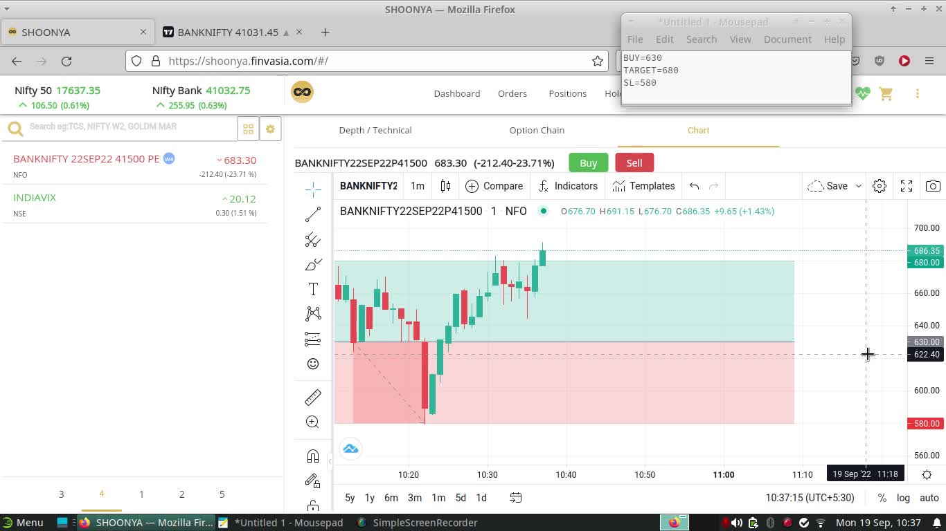
Task: Click the watchlist search field
Action: tap(121, 127)
